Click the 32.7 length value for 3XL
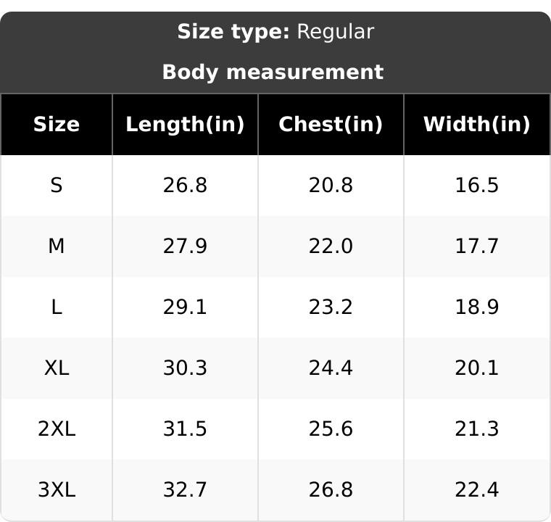This screenshot has height=522, width=551. point(185,489)
